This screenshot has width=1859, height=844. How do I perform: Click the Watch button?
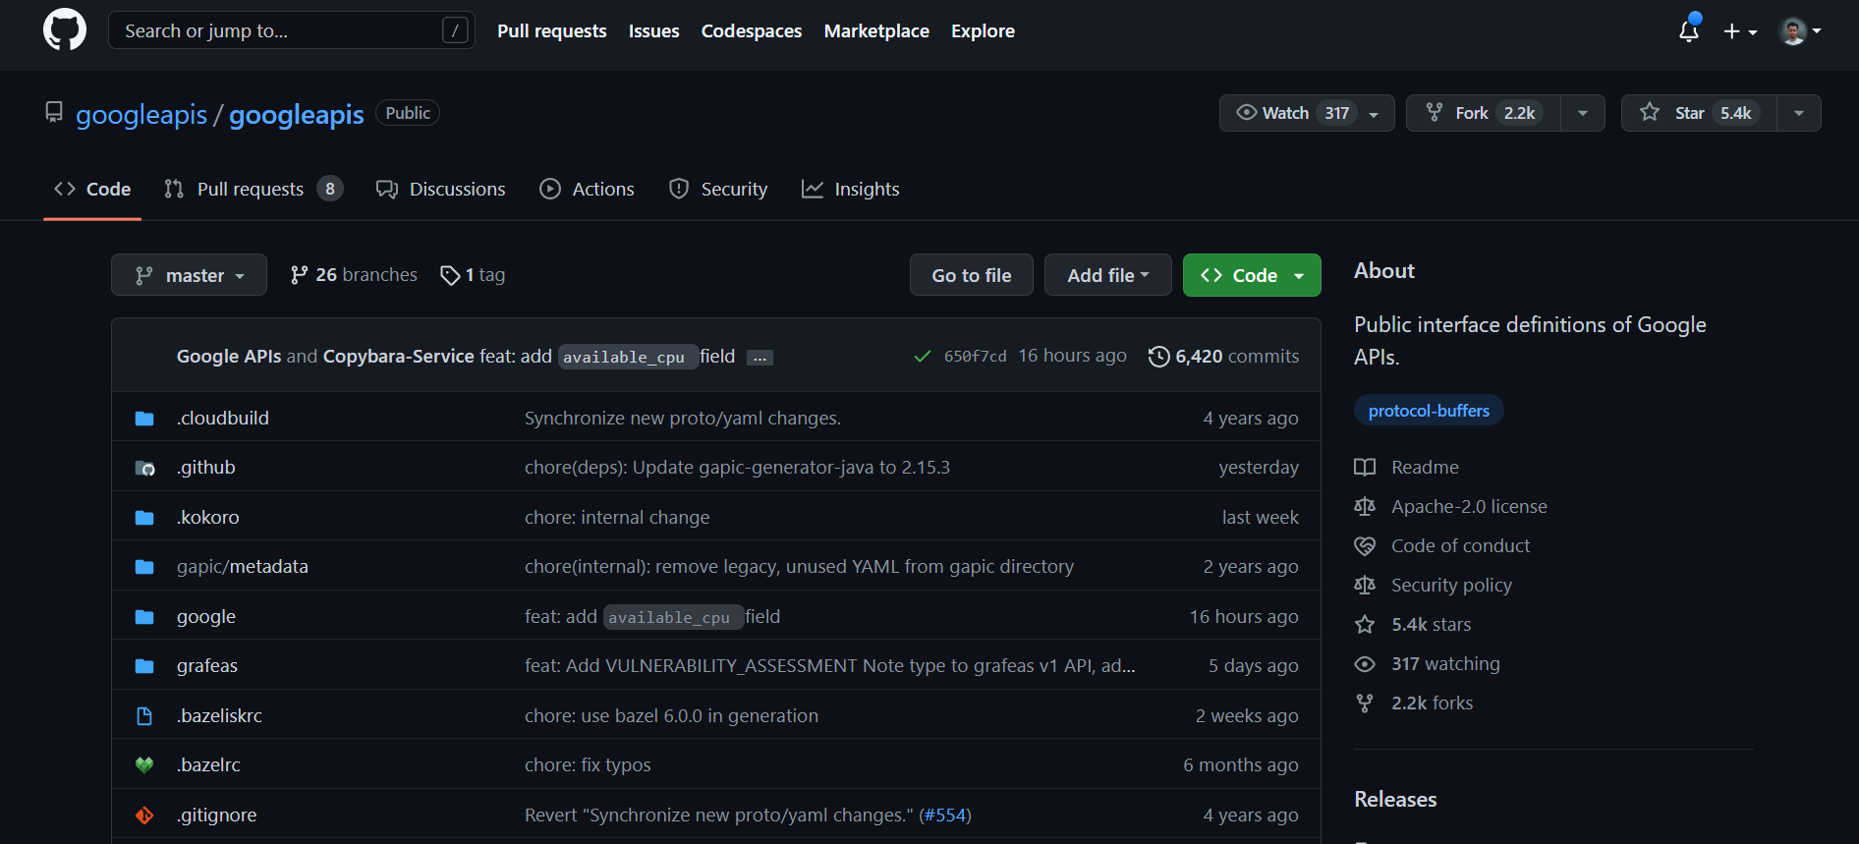tap(1307, 113)
